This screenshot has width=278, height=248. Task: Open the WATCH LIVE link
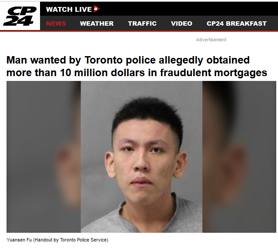[69, 9]
